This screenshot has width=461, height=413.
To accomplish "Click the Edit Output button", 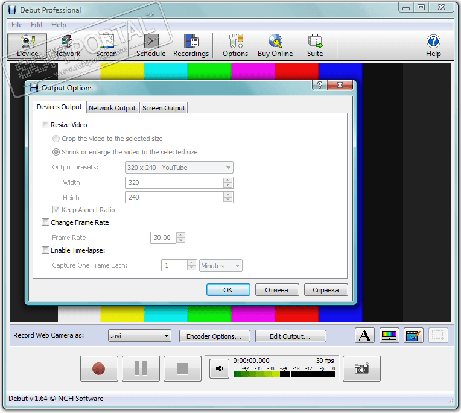I will (290, 336).
